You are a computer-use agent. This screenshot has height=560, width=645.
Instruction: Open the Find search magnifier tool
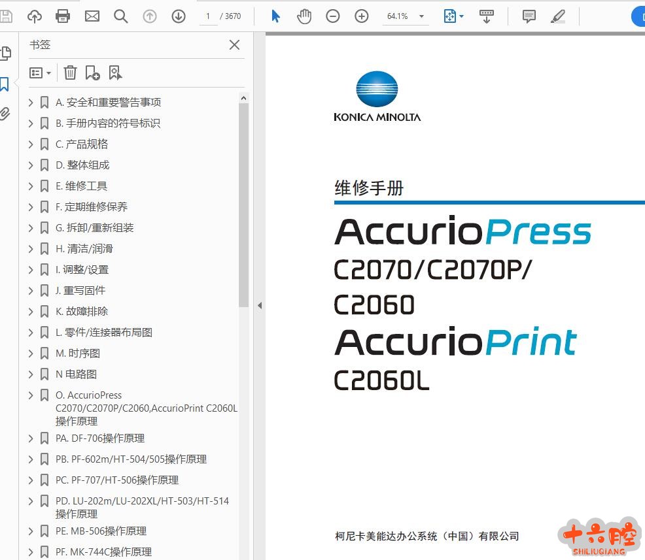[121, 16]
